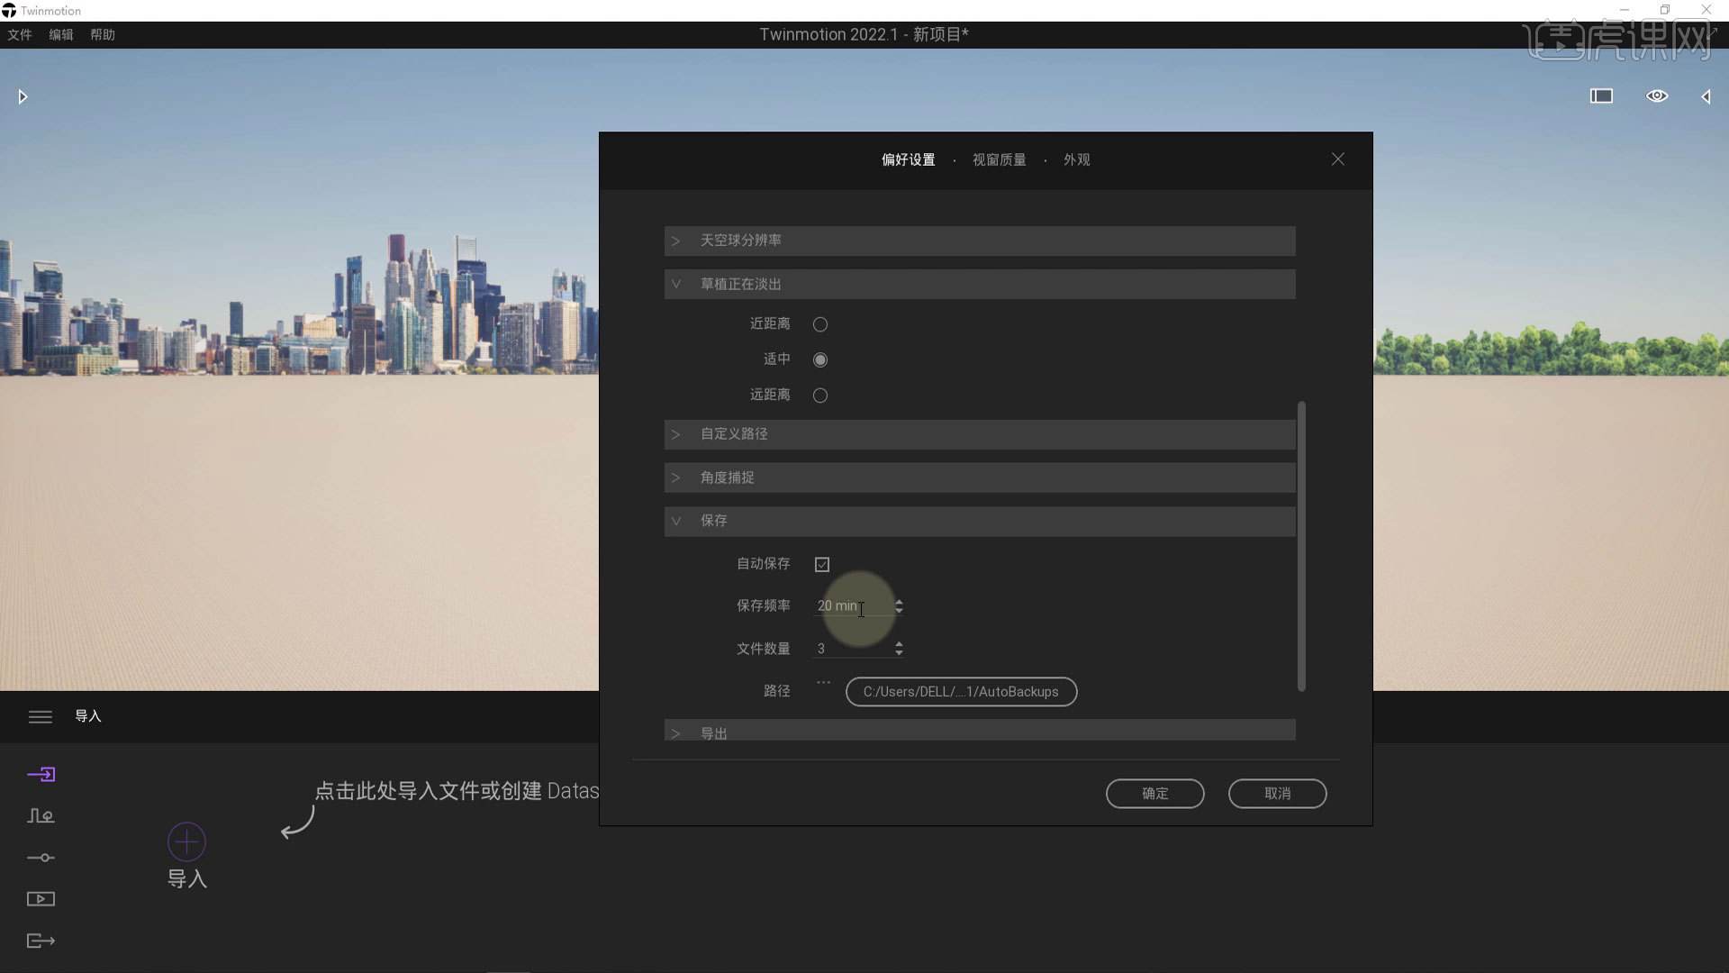Click the 导入 label under plus icon
The width and height of the screenshot is (1729, 973).
187,879
